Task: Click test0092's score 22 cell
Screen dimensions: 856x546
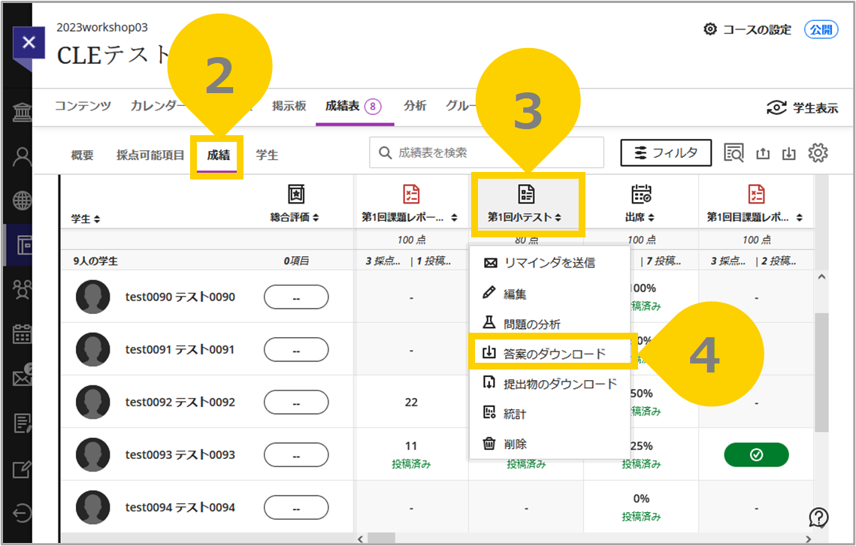Action: coord(411,403)
